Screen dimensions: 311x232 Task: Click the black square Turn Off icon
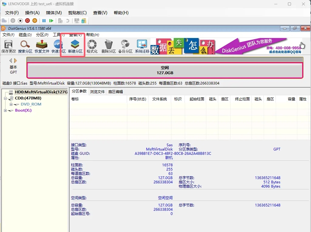pos(20,20)
